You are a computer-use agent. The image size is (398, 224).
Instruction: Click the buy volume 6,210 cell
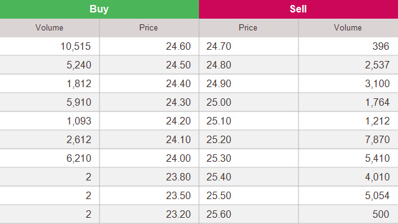[x=50, y=158]
